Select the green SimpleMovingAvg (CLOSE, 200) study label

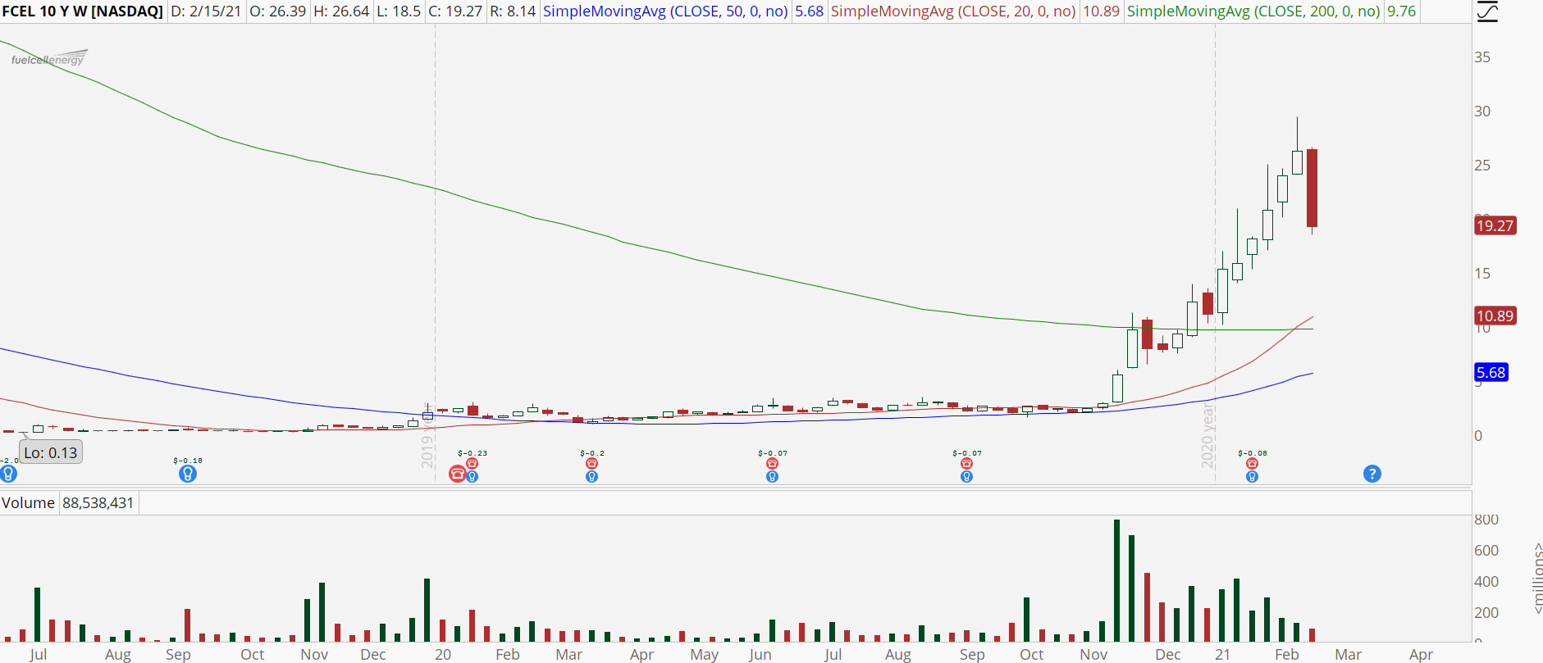coord(1253,11)
